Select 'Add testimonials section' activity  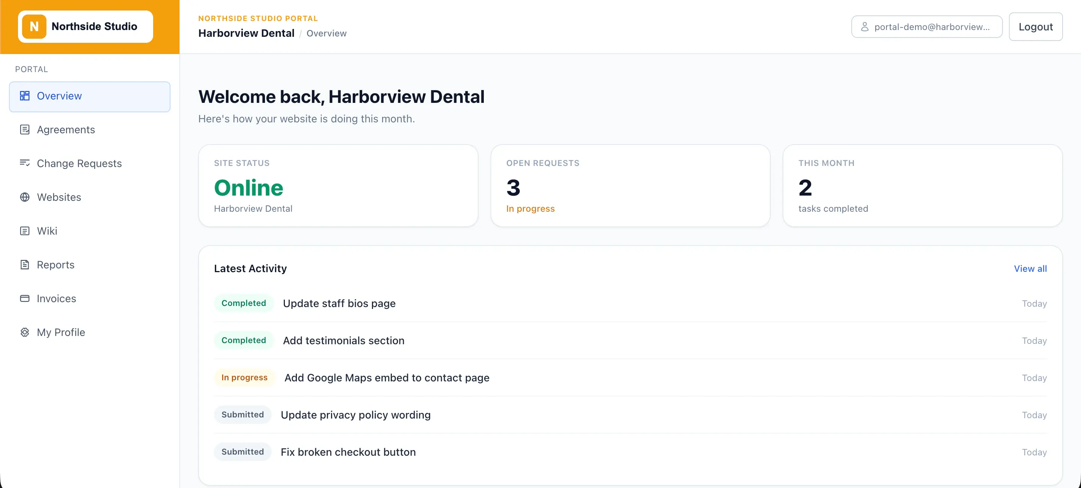[344, 340]
